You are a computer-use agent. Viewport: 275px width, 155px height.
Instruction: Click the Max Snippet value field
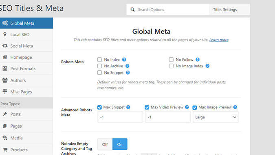(120, 117)
